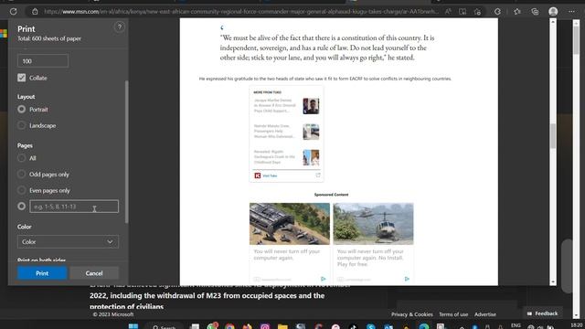
Task: Choose Odd pages only option
Action: 22,175
